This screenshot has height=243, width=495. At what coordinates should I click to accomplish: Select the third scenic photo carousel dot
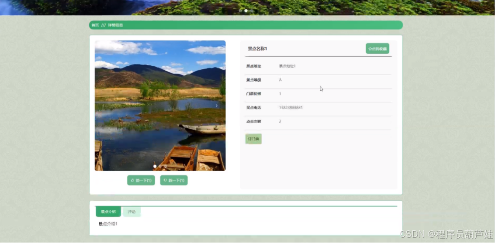(x=166, y=166)
